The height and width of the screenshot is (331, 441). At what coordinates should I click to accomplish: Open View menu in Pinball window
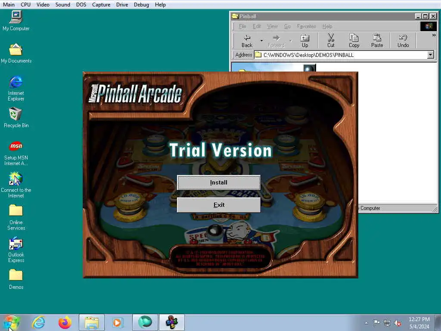coord(272,26)
